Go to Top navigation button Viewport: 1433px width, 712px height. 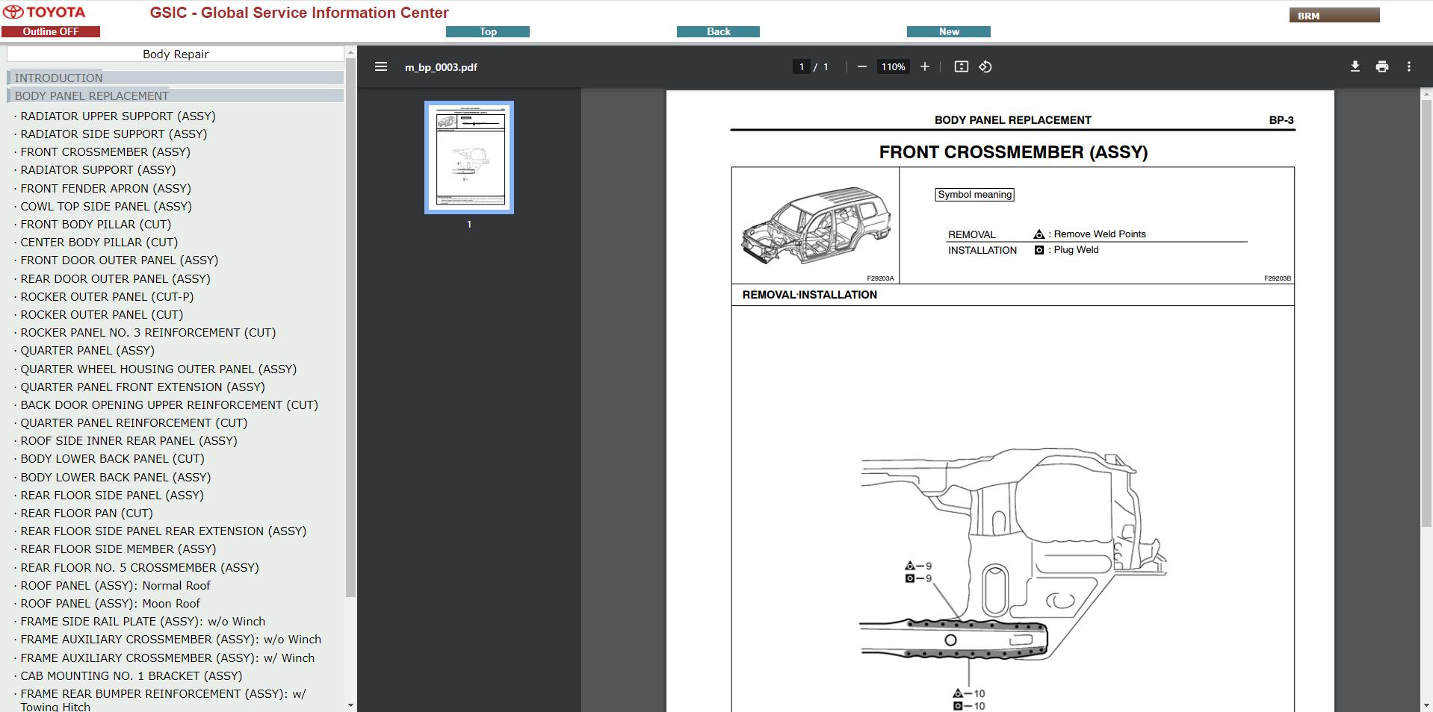pos(488,31)
